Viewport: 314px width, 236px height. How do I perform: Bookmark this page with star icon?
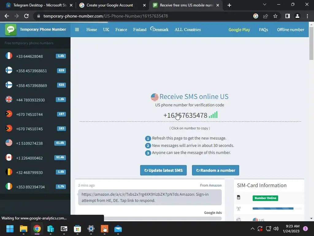click(x=275, y=16)
